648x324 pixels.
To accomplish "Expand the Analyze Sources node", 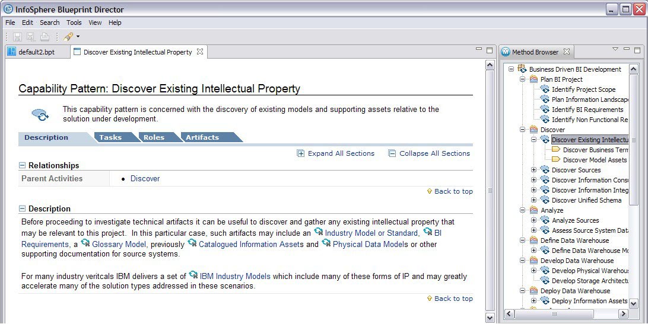I will coord(534,220).
